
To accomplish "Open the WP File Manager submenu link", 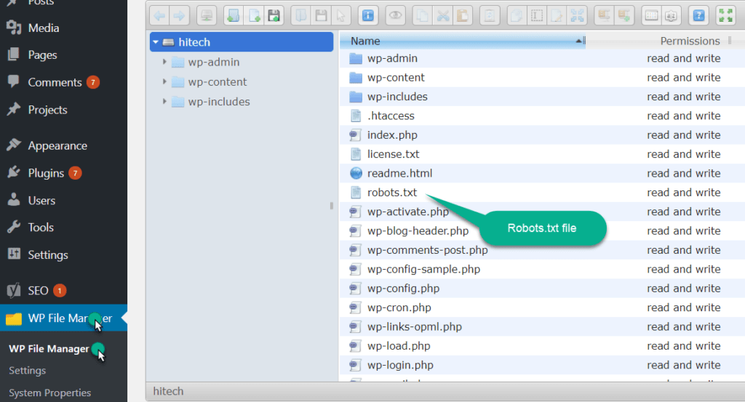I will pos(49,349).
